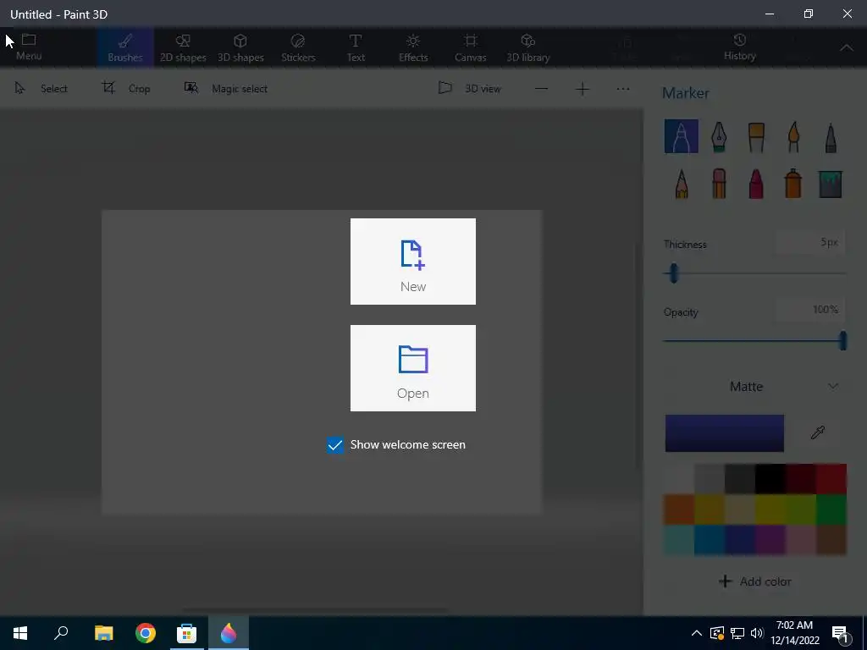Select the Eraser tool

point(719,184)
